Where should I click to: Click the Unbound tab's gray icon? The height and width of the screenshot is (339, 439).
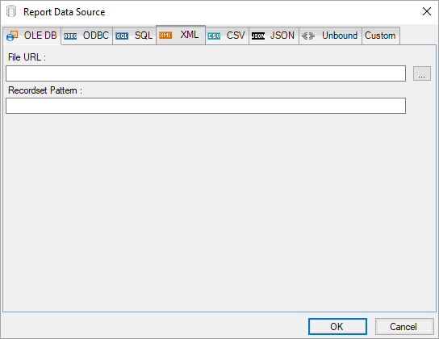pos(308,36)
